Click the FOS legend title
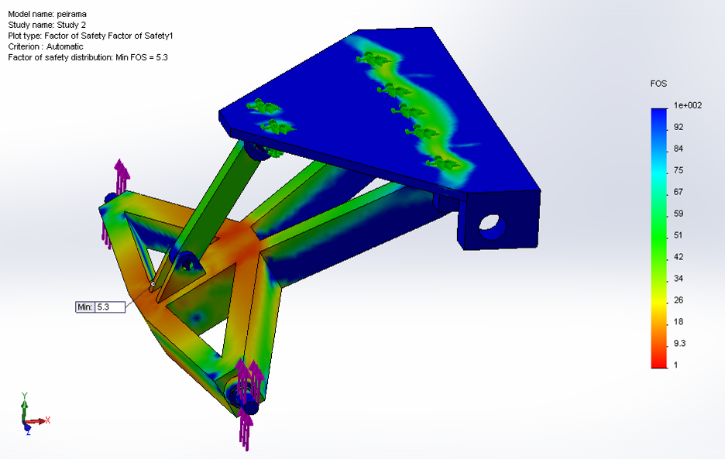Viewport: 725px width, 459px height. point(658,84)
